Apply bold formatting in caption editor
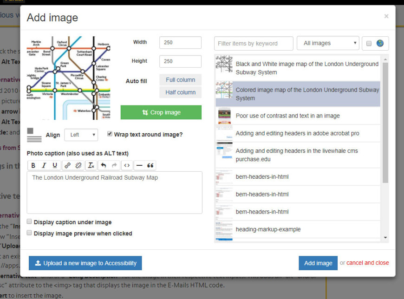This screenshot has height=299, width=404. pos(33,165)
